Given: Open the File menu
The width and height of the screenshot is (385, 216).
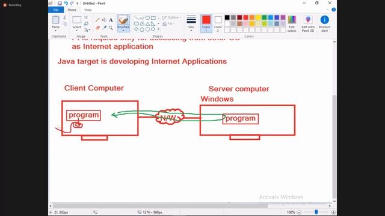Looking at the screenshot, I should click(56, 10).
